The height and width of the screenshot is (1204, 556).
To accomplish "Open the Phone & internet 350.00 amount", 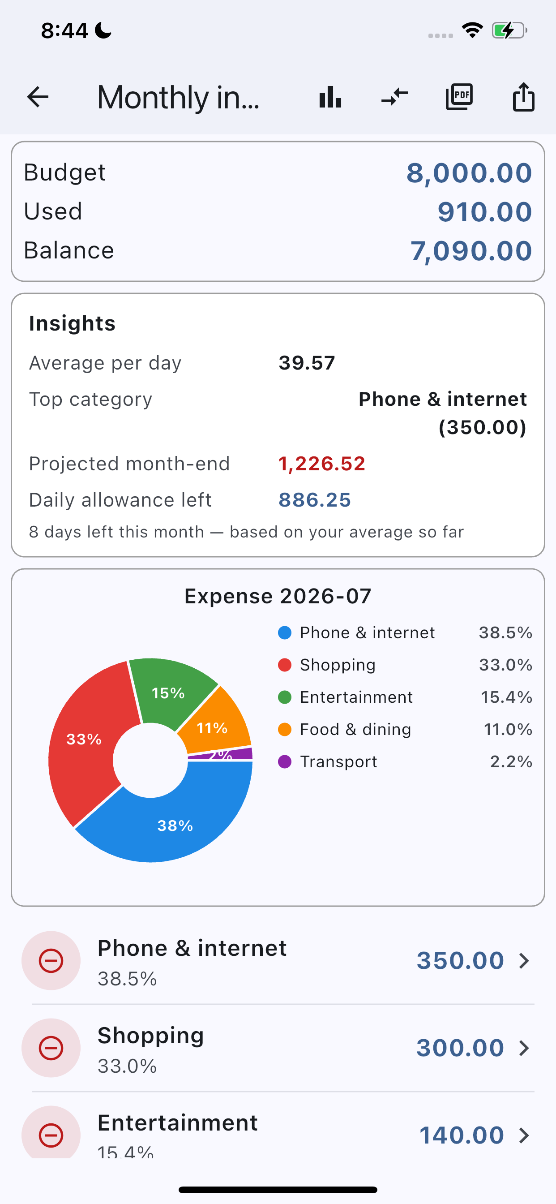I will pyautogui.click(x=460, y=961).
